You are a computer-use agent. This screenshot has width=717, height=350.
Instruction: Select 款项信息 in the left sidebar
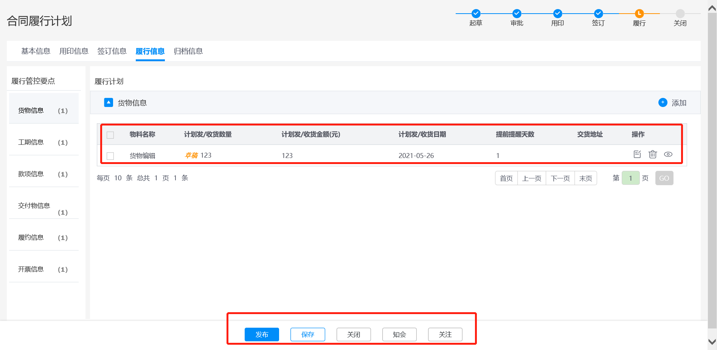click(x=31, y=174)
